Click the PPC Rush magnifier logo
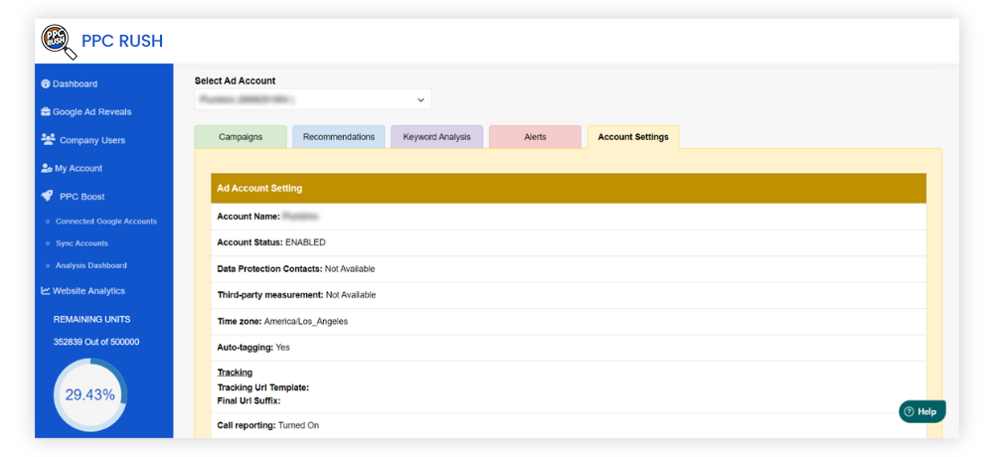This screenshot has height=457, width=994. pos(58,41)
